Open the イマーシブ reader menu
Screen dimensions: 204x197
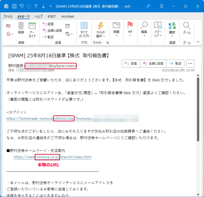click(x=158, y=29)
